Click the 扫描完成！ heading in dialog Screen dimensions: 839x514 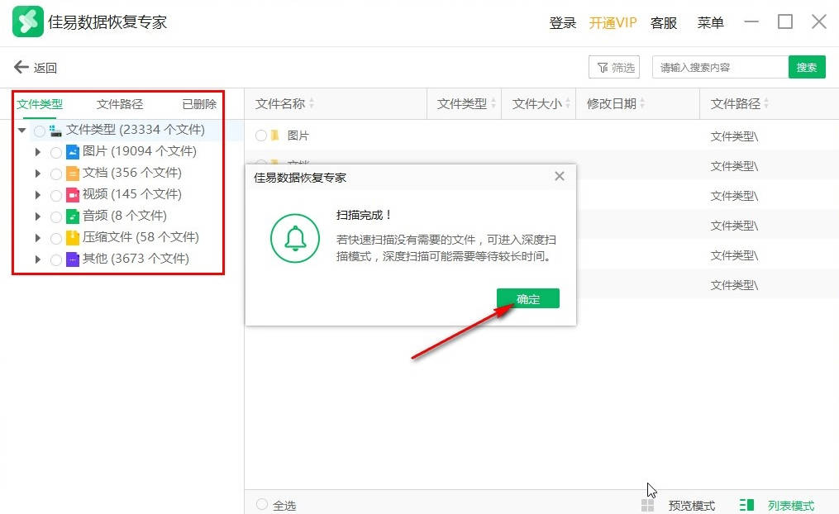point(364,215)
